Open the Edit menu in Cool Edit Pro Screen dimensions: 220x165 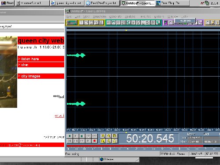(77, 17)
